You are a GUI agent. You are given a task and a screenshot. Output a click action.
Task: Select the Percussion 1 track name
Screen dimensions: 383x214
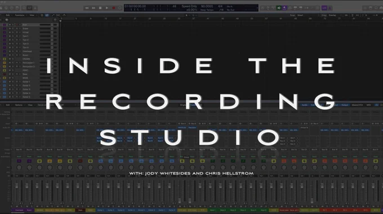coord(28,63)
